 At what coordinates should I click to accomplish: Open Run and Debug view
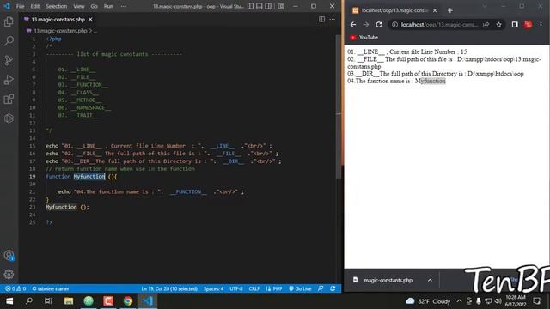pyautogui.click(x=9, y=80)
